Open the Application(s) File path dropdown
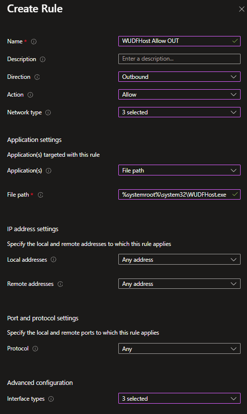Image resolution: width=247 pixels, height=414 pixels. (179, 171)
